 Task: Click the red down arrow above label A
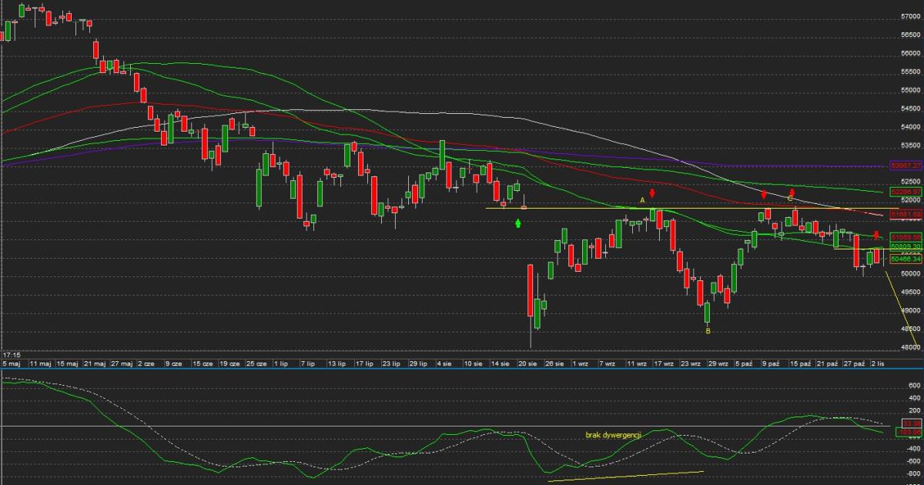[x=652, y=193]
